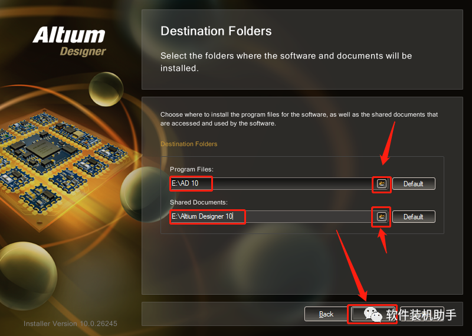This screenshot has height=336, width=472.
Task: Proceed with the Next button
Action: pyautogui.click(x=372, y=314)
